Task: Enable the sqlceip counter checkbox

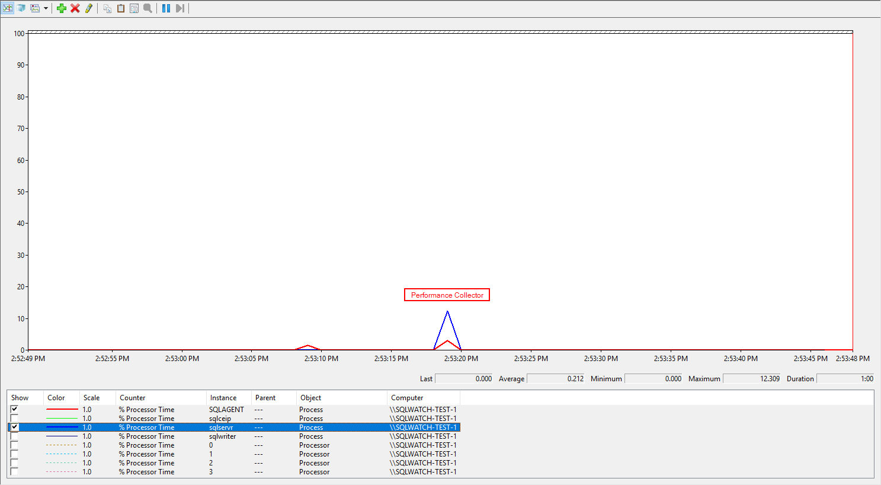Action: [14, 418]
